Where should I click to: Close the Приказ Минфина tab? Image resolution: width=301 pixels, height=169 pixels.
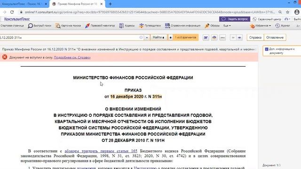coord(102,4)
